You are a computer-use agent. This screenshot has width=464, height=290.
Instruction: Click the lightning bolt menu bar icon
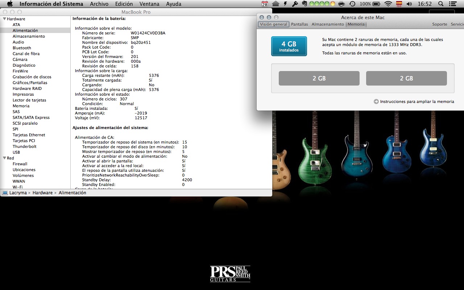tap(286, 4)
